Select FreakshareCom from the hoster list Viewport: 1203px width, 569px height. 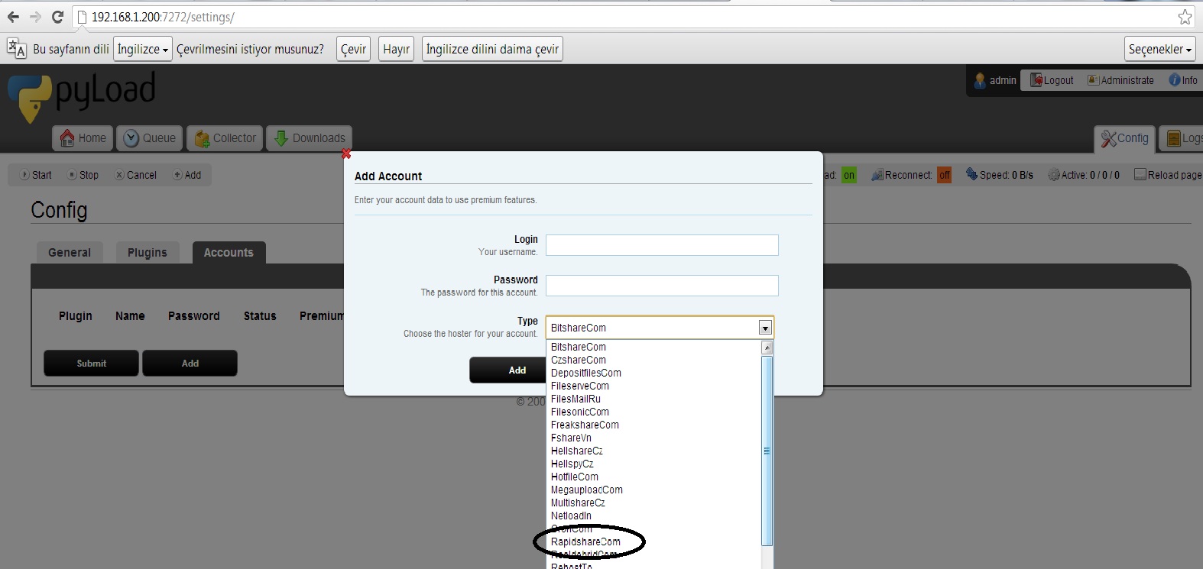pyautogui.click(x=654, y=425)
